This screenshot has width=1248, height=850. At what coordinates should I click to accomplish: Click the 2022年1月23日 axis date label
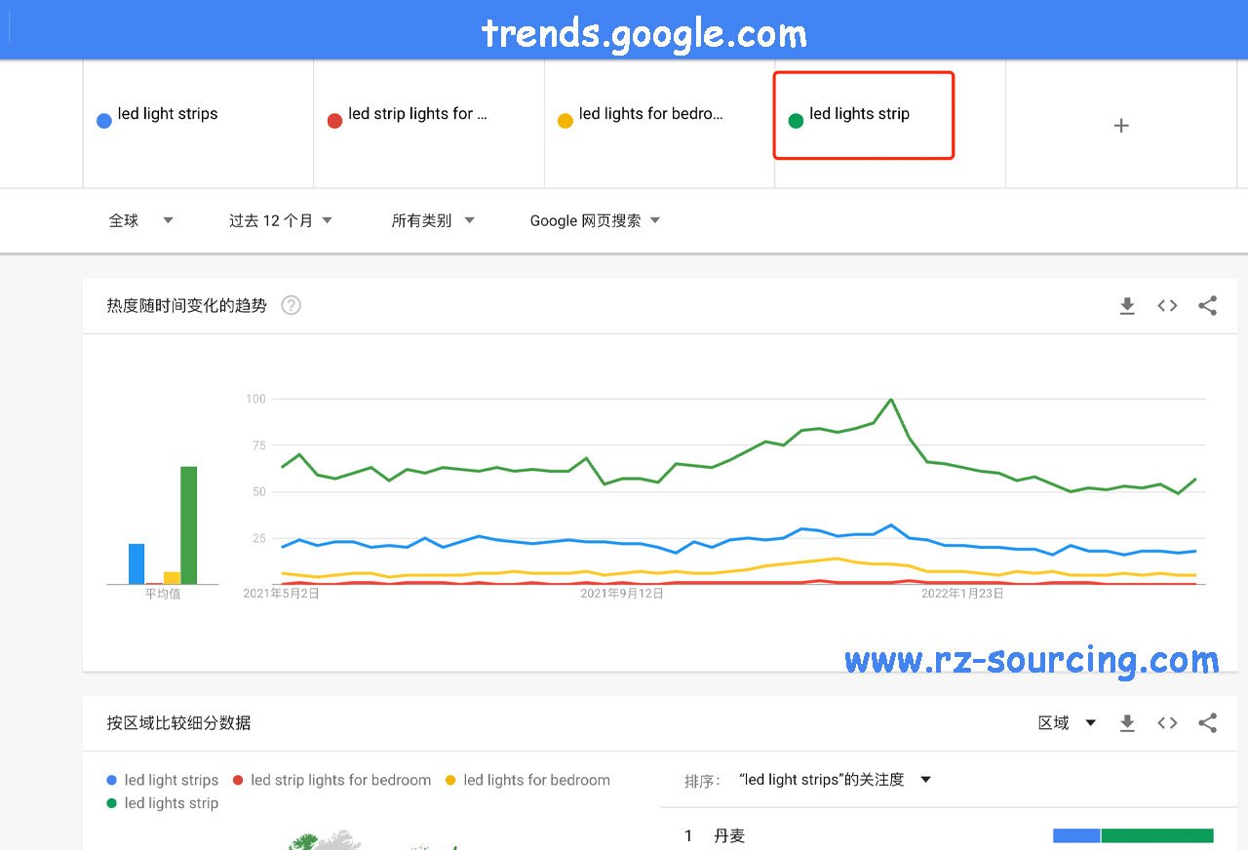(x=963, y=593)
